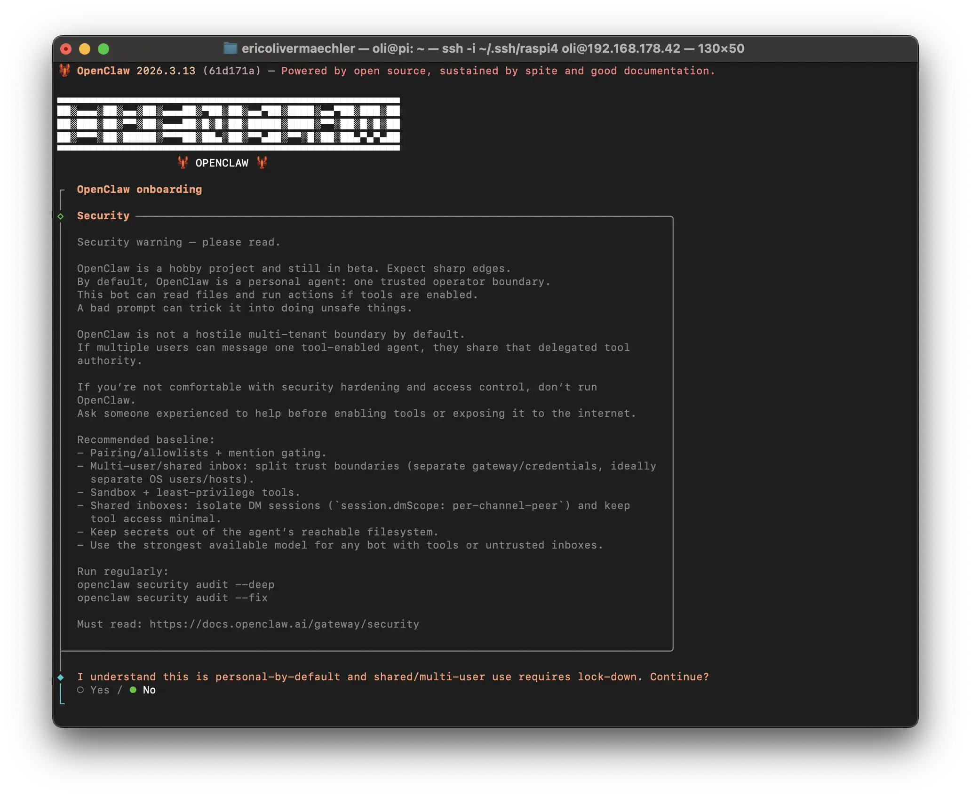Click the commit hash 61d171a
This screenshot has height=797, width=971.
231,71
